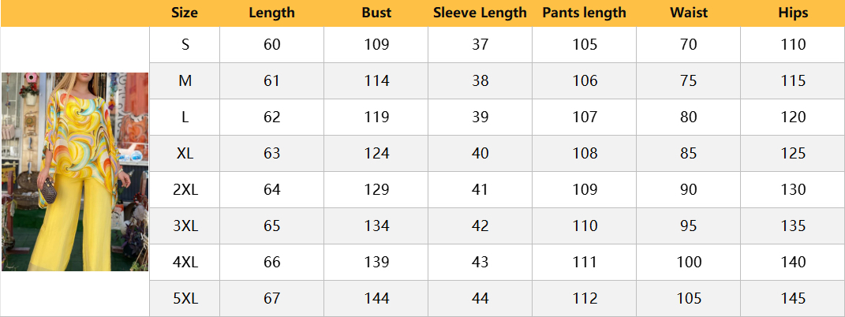Select the Sleeve Length column header
The height and width of the screenshot is (317, 845).
[x=480, y=13]
